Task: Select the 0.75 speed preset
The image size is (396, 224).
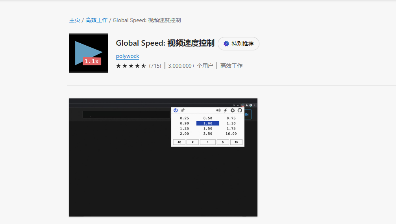Action: point(231,118)
